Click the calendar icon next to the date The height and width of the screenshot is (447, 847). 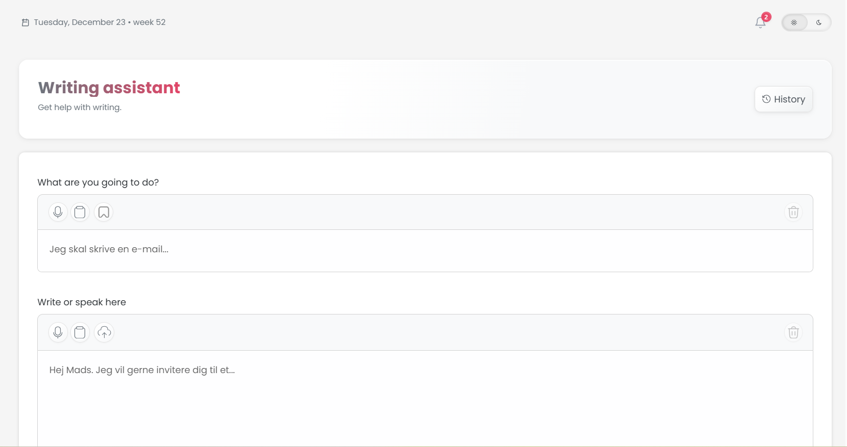click(x=25, y=22)
